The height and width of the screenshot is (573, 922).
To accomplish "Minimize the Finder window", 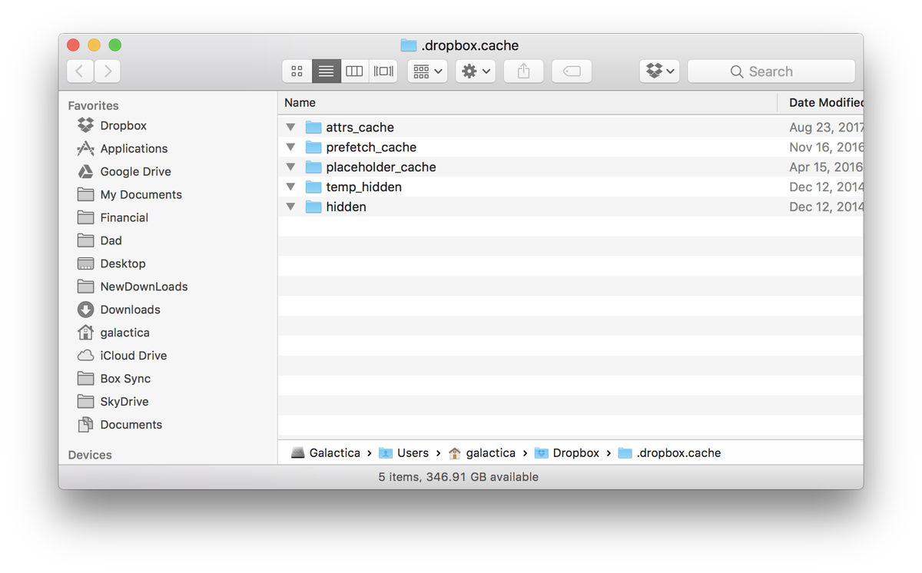I will 95,45.
